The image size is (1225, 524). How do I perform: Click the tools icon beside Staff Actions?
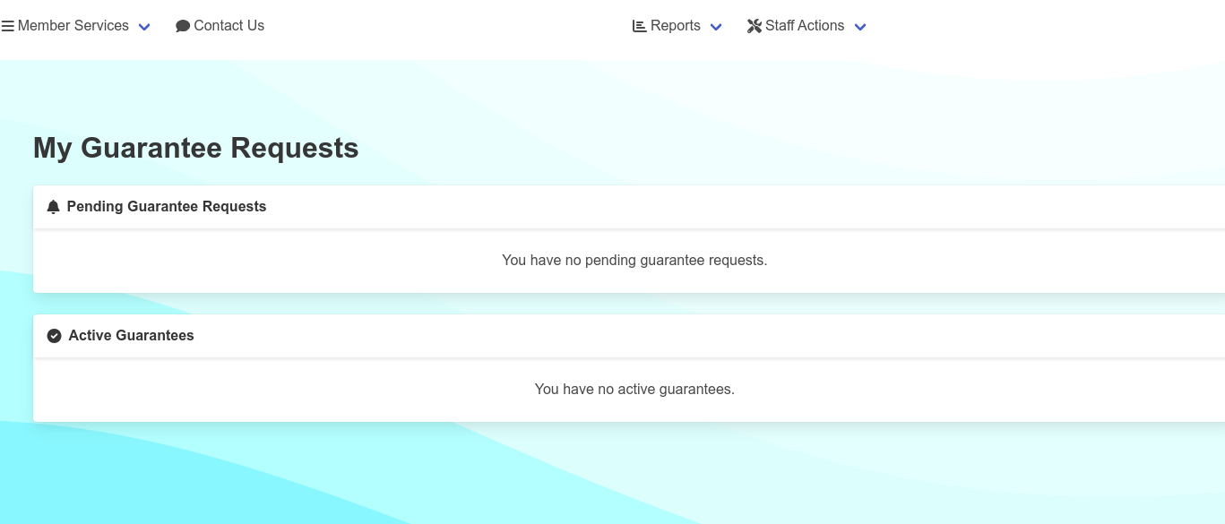[x=754, y=26]
